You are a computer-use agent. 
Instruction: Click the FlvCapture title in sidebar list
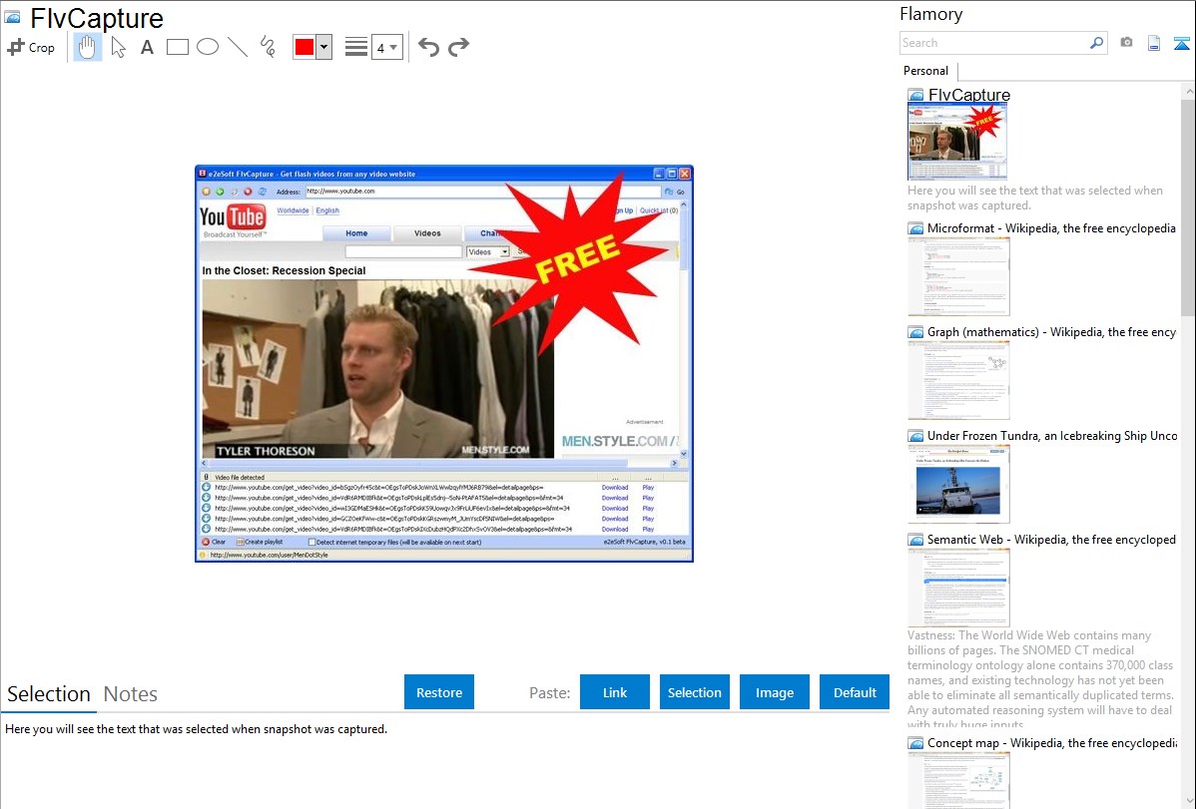(968, 95)
